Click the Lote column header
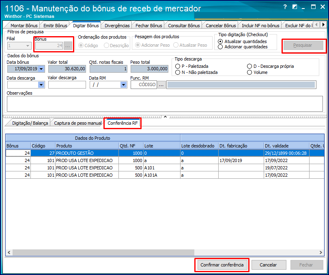Image resolution: width=329 pixels, height=275 pixels. [161, 146]
